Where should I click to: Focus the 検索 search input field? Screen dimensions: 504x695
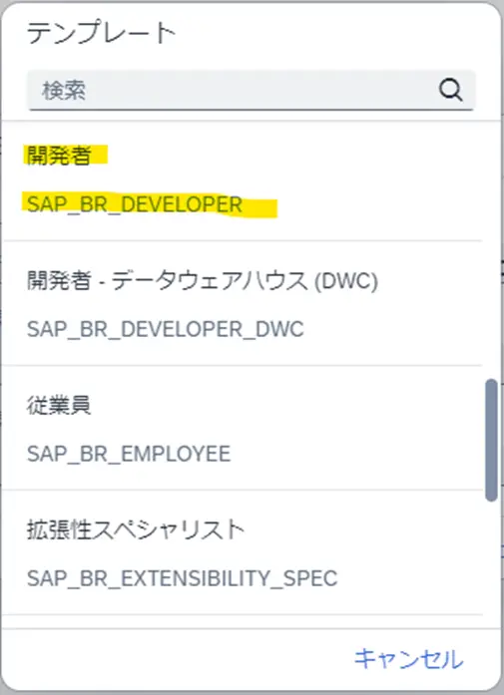pos(252,90)
